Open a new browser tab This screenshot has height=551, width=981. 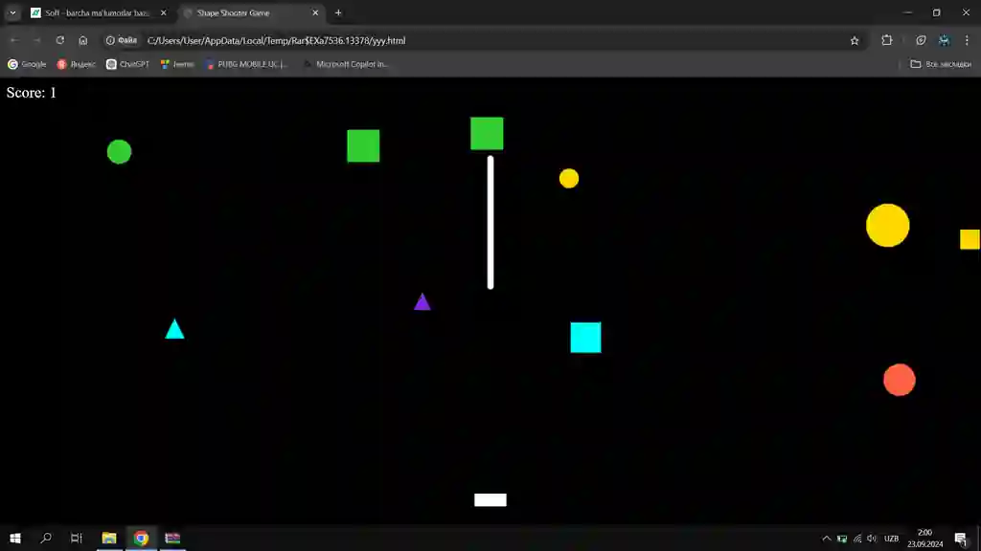(x=339, y=12)
